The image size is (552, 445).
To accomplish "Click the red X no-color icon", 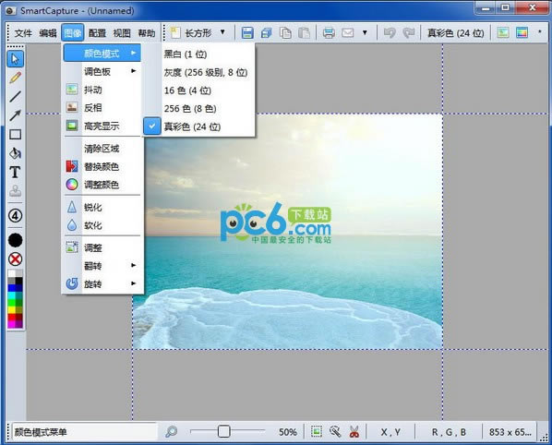I will click(15, 259).
